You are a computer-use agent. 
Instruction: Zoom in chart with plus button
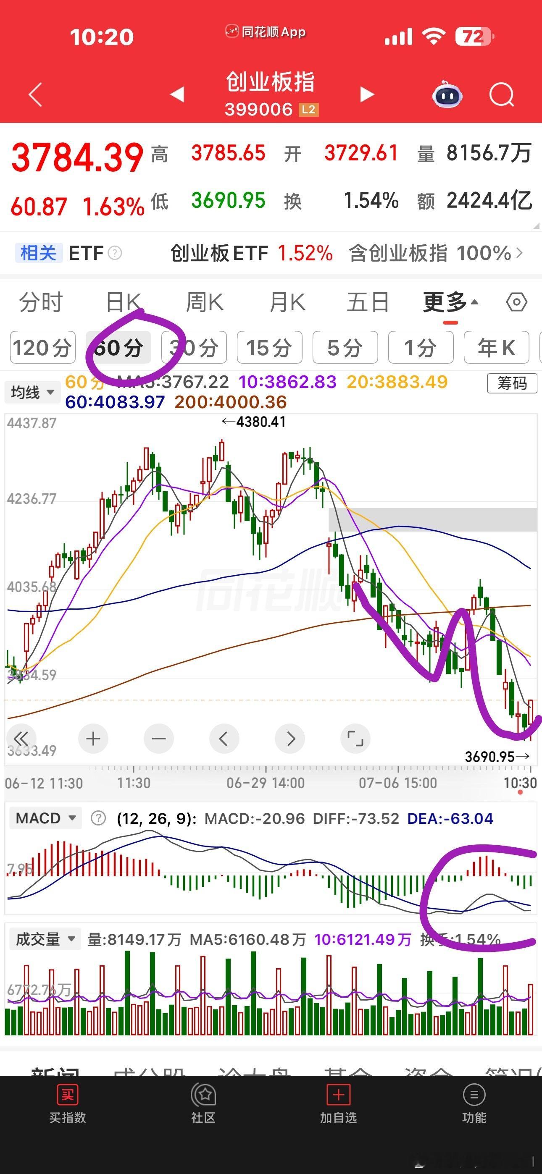point(93,738)
